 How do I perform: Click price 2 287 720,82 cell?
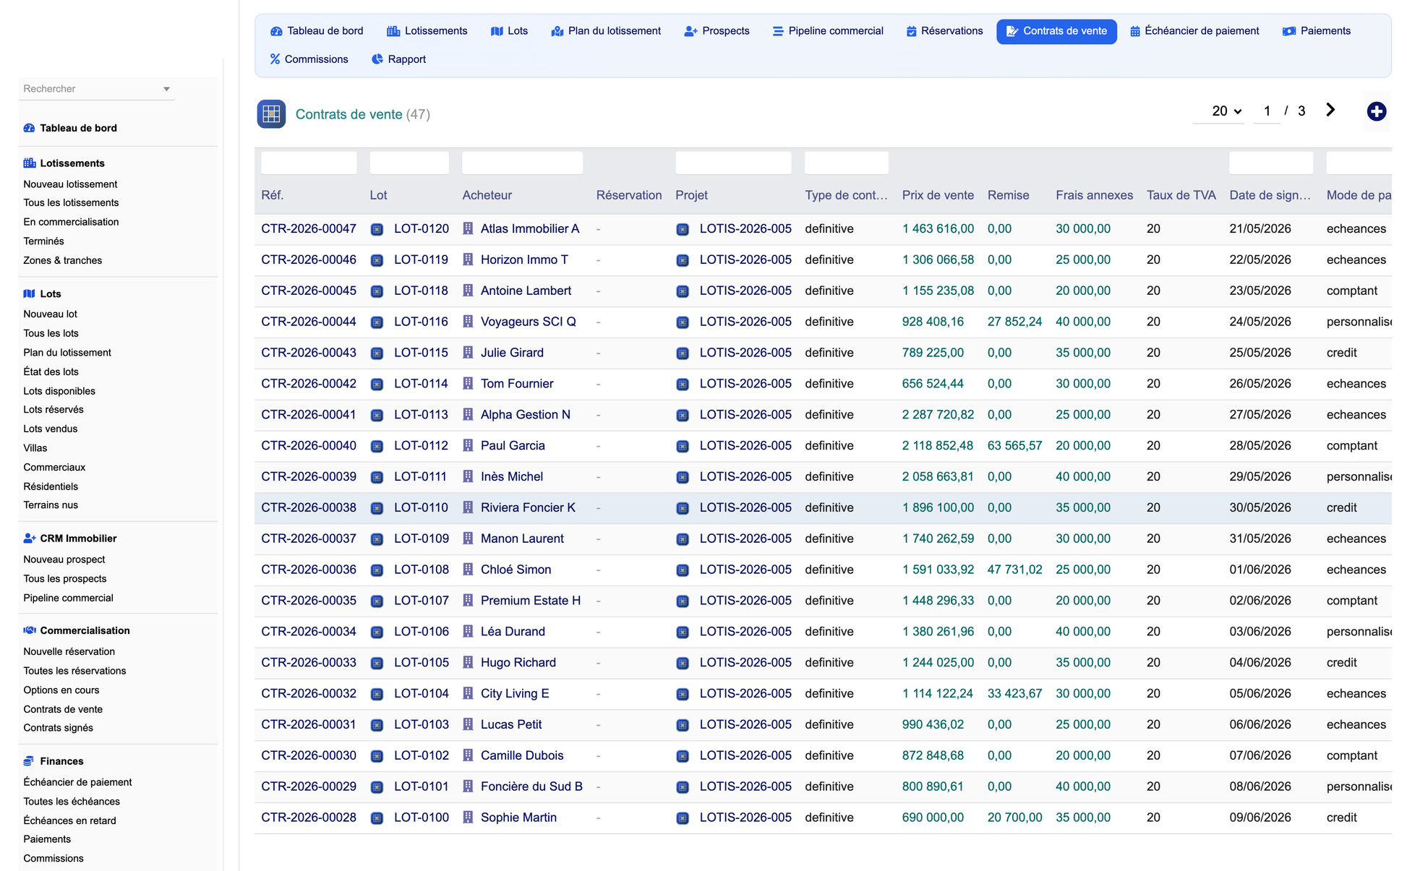pos(938,415)
